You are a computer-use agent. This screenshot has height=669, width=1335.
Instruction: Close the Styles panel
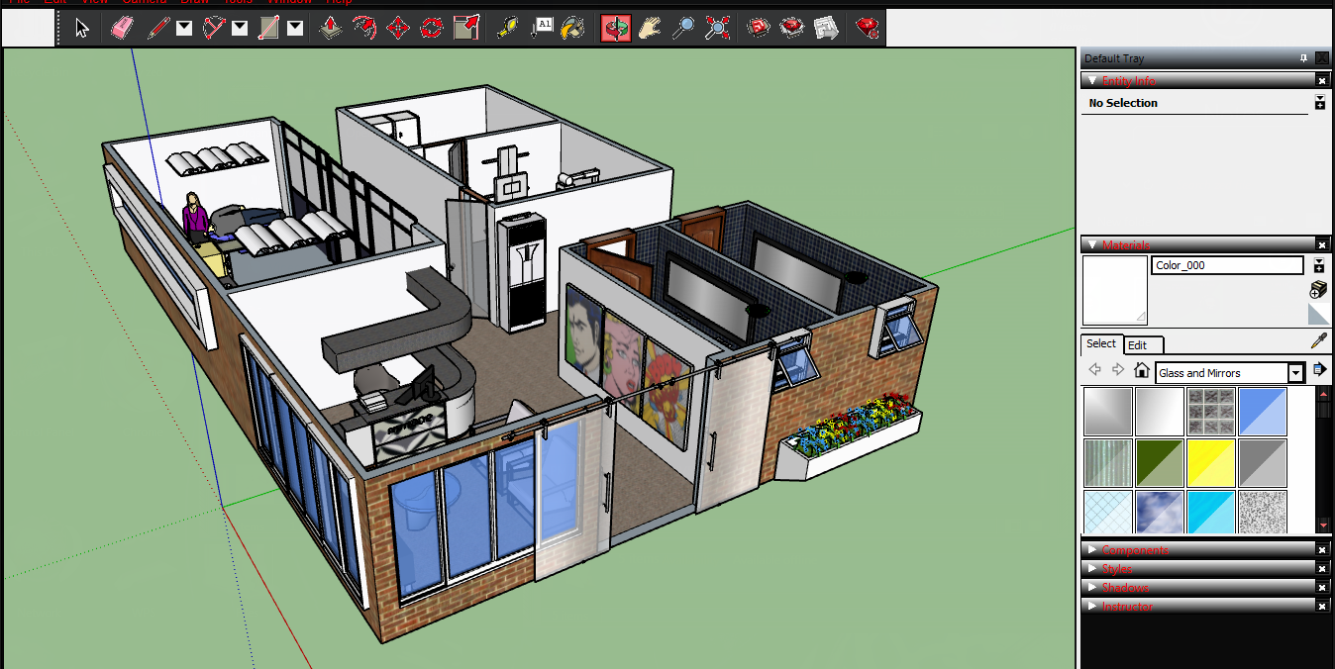[1321, 568]
